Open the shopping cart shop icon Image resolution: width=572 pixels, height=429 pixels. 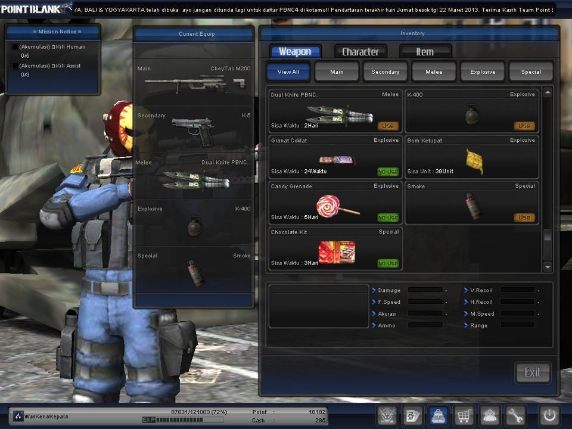[464, 415]
